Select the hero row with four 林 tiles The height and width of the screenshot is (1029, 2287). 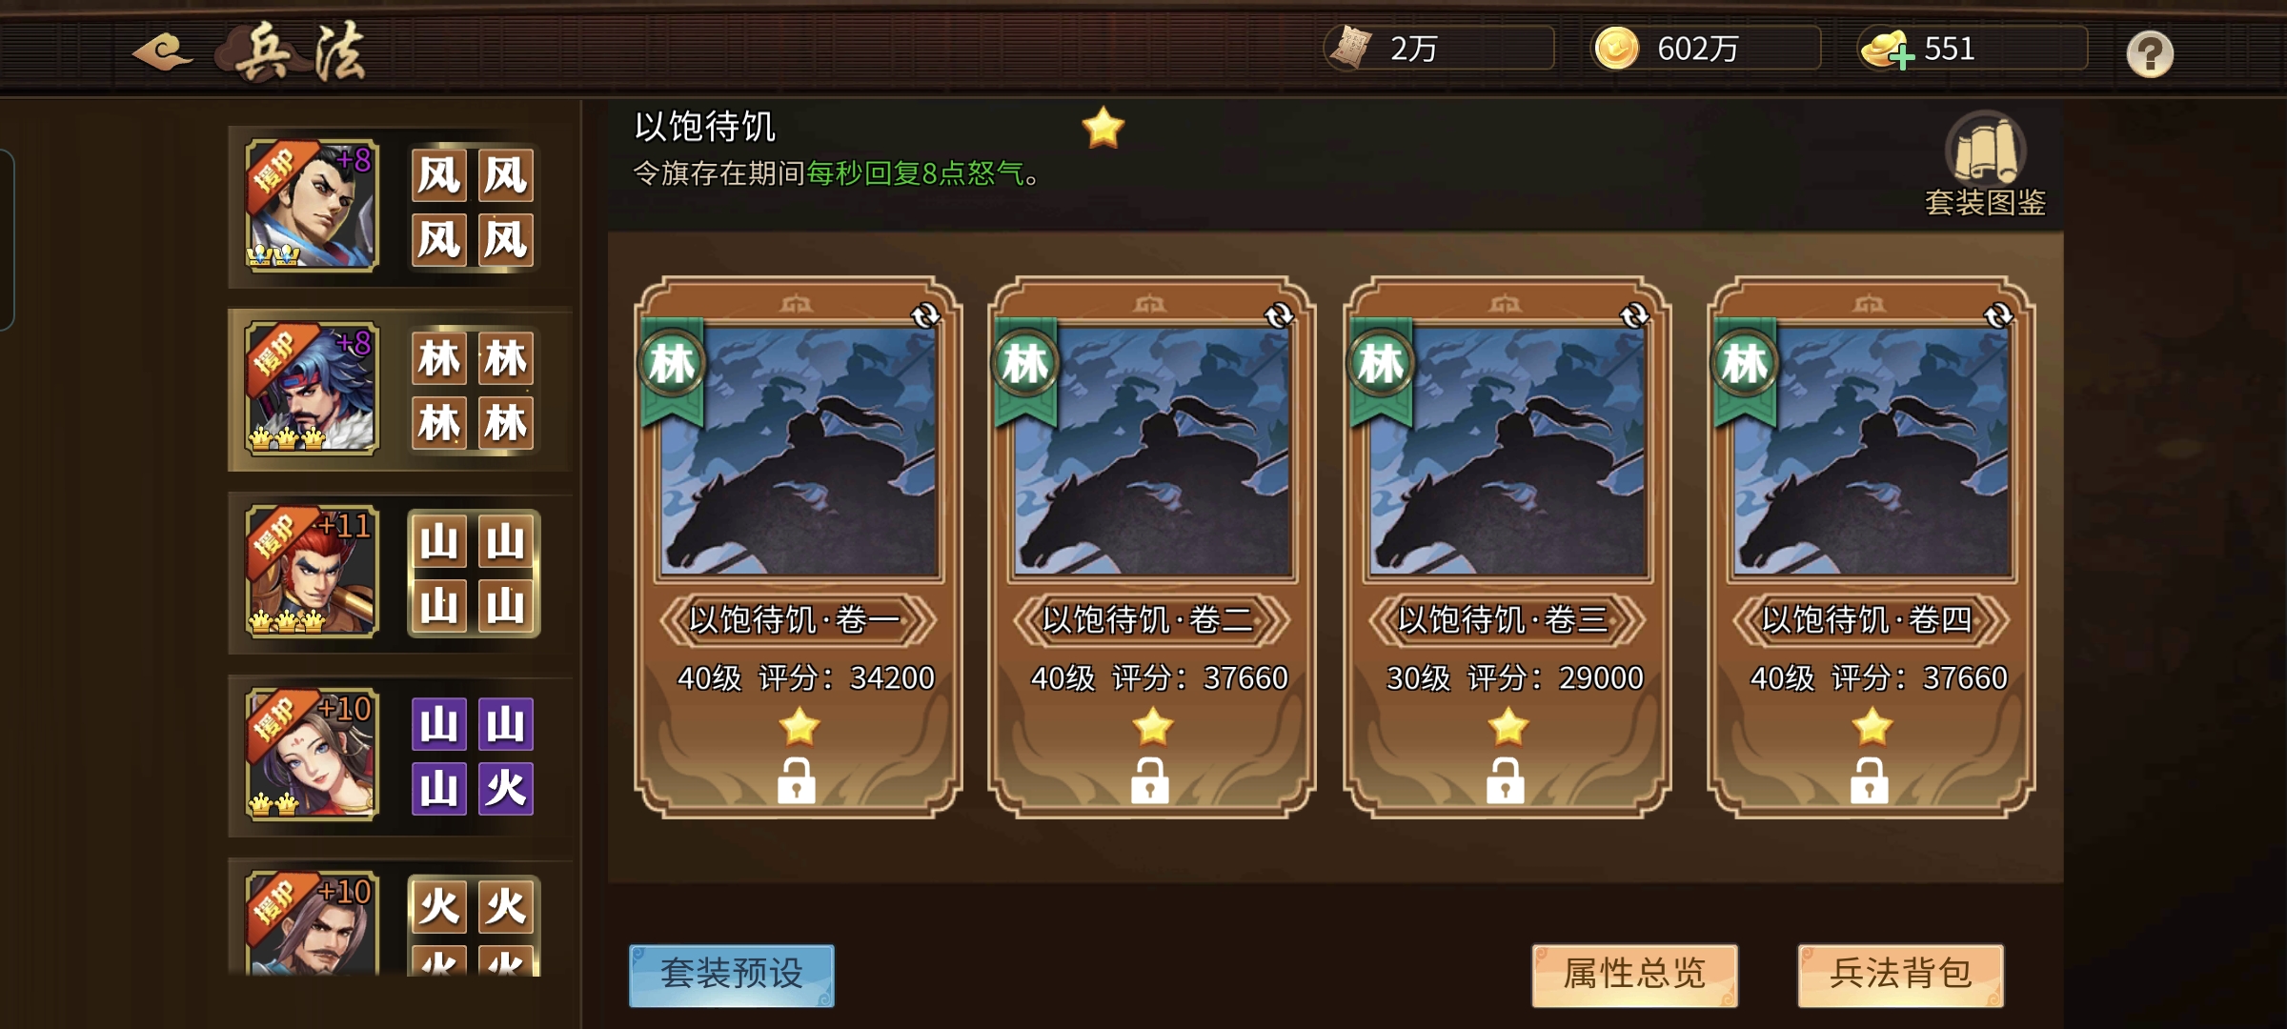click(x=400, y=390)
